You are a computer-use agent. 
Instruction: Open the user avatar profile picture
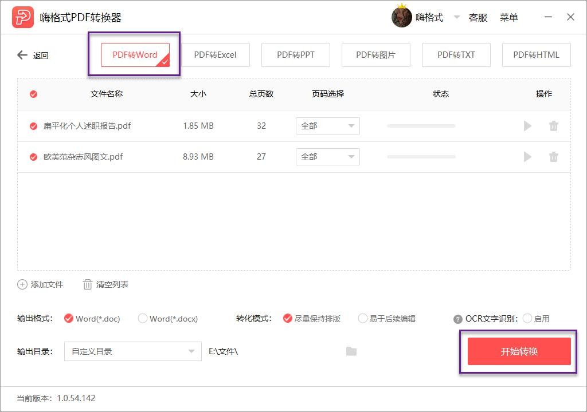(402, 17)
